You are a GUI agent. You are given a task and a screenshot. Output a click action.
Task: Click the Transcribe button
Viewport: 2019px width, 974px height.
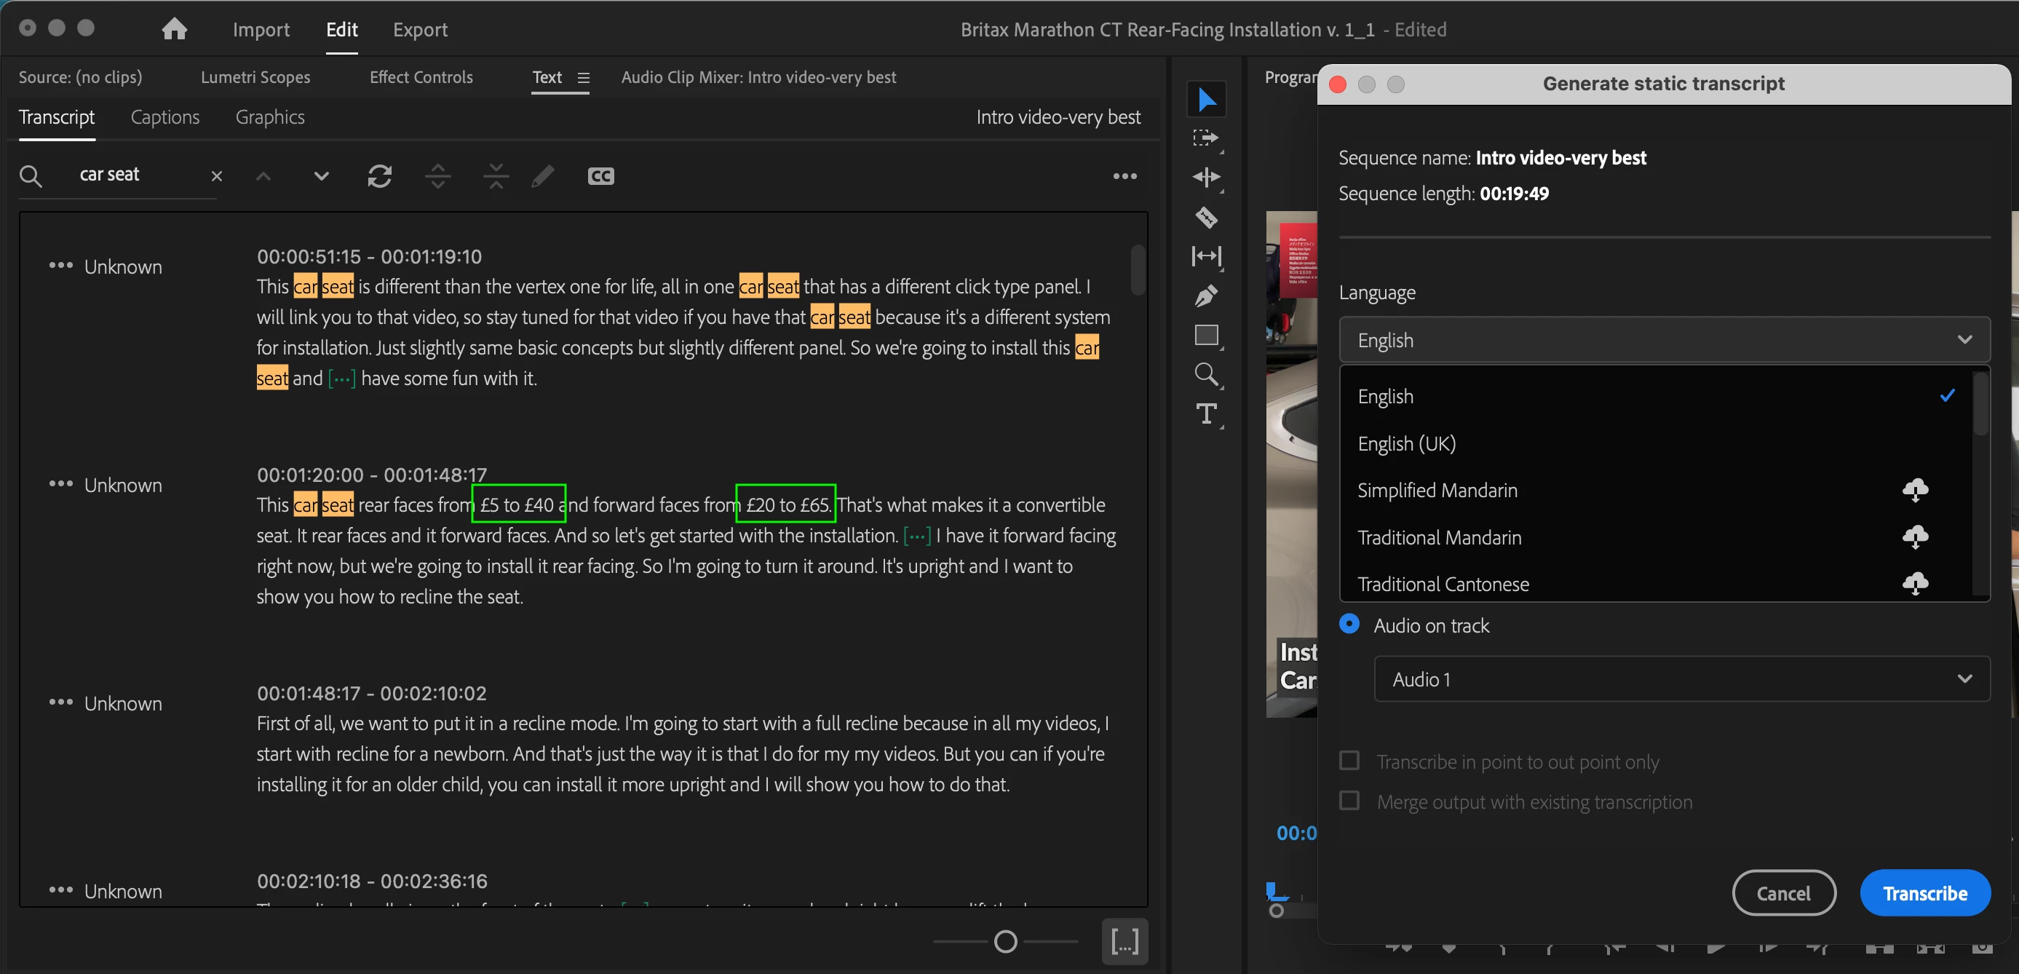click(1924, 893)
